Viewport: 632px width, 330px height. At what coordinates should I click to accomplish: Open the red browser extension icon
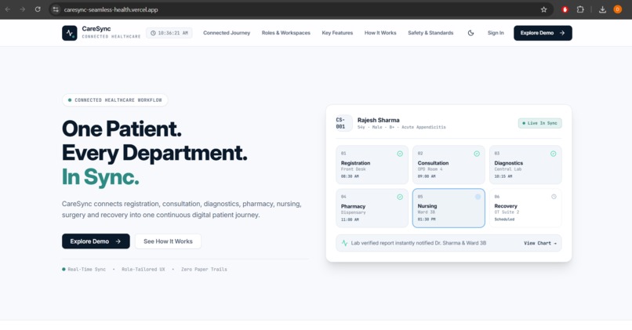[x=565, y=9]
